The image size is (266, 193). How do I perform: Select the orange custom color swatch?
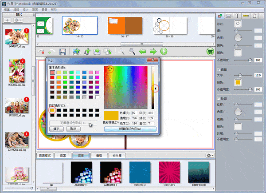52,110
